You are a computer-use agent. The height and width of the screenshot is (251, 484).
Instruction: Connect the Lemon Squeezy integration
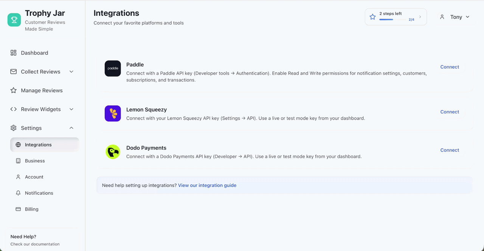pyautogui.click(x=450, y=112)
